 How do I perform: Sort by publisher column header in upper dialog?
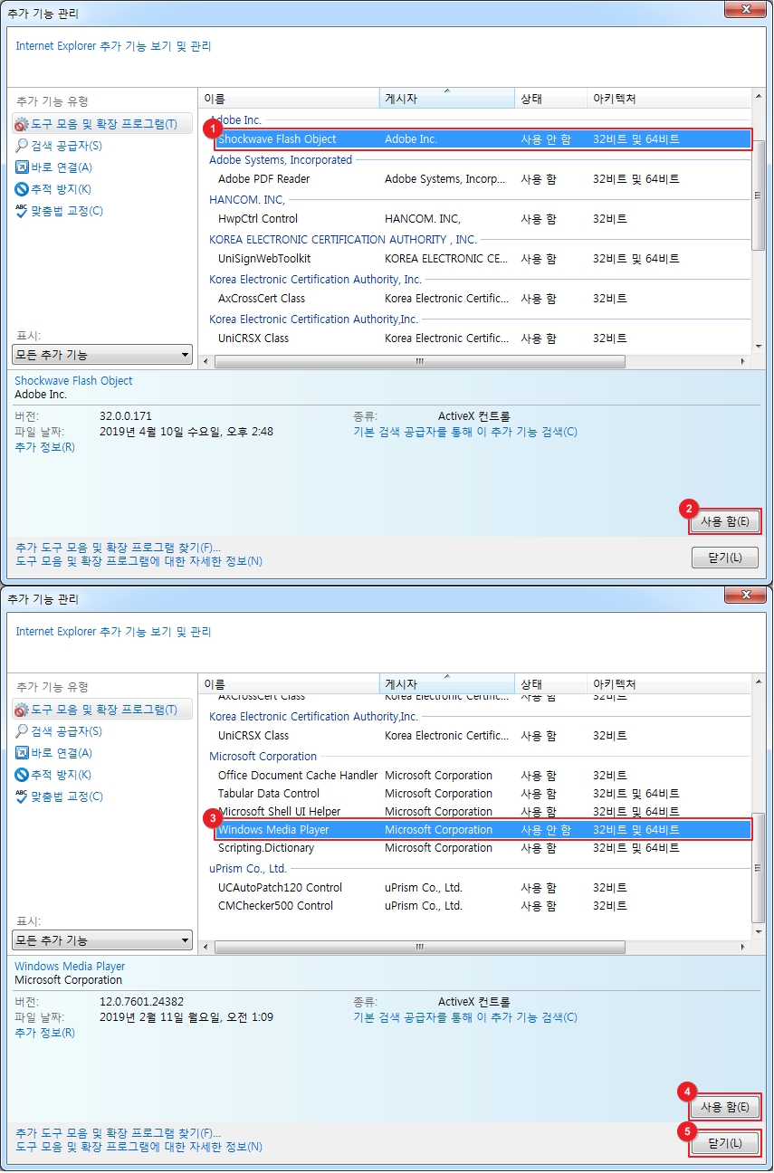[446, 99]
